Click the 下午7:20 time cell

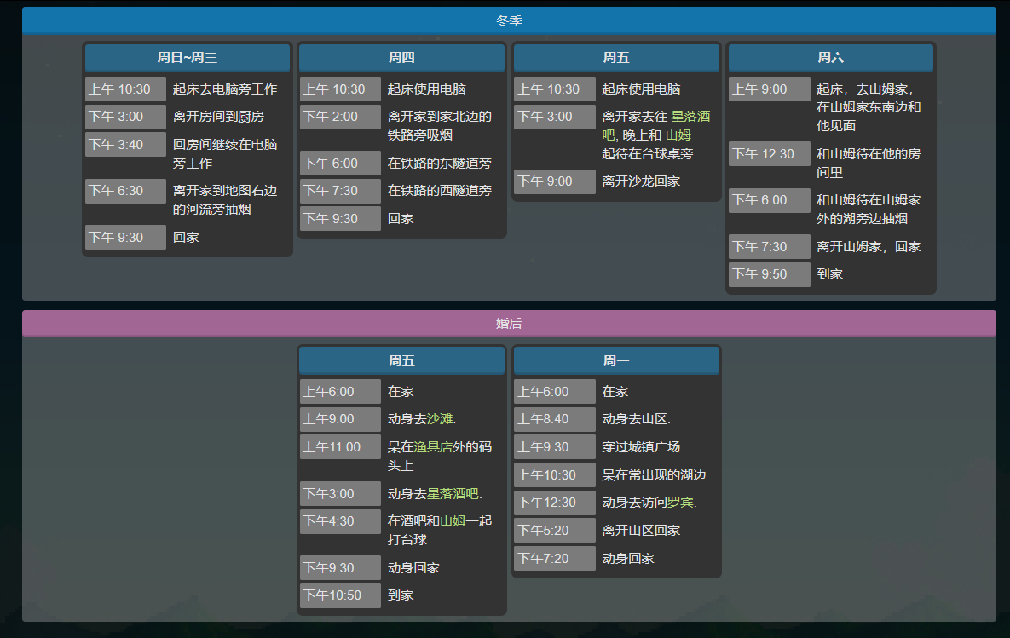coord(555,558)
